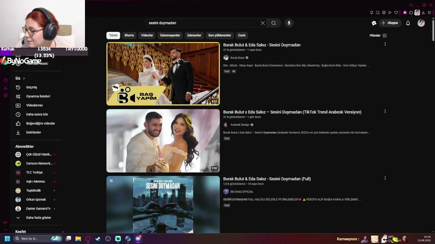435x244 pixels.
Task: Open the browser easy setup menu icon
Action: click(x=429, y=13)
